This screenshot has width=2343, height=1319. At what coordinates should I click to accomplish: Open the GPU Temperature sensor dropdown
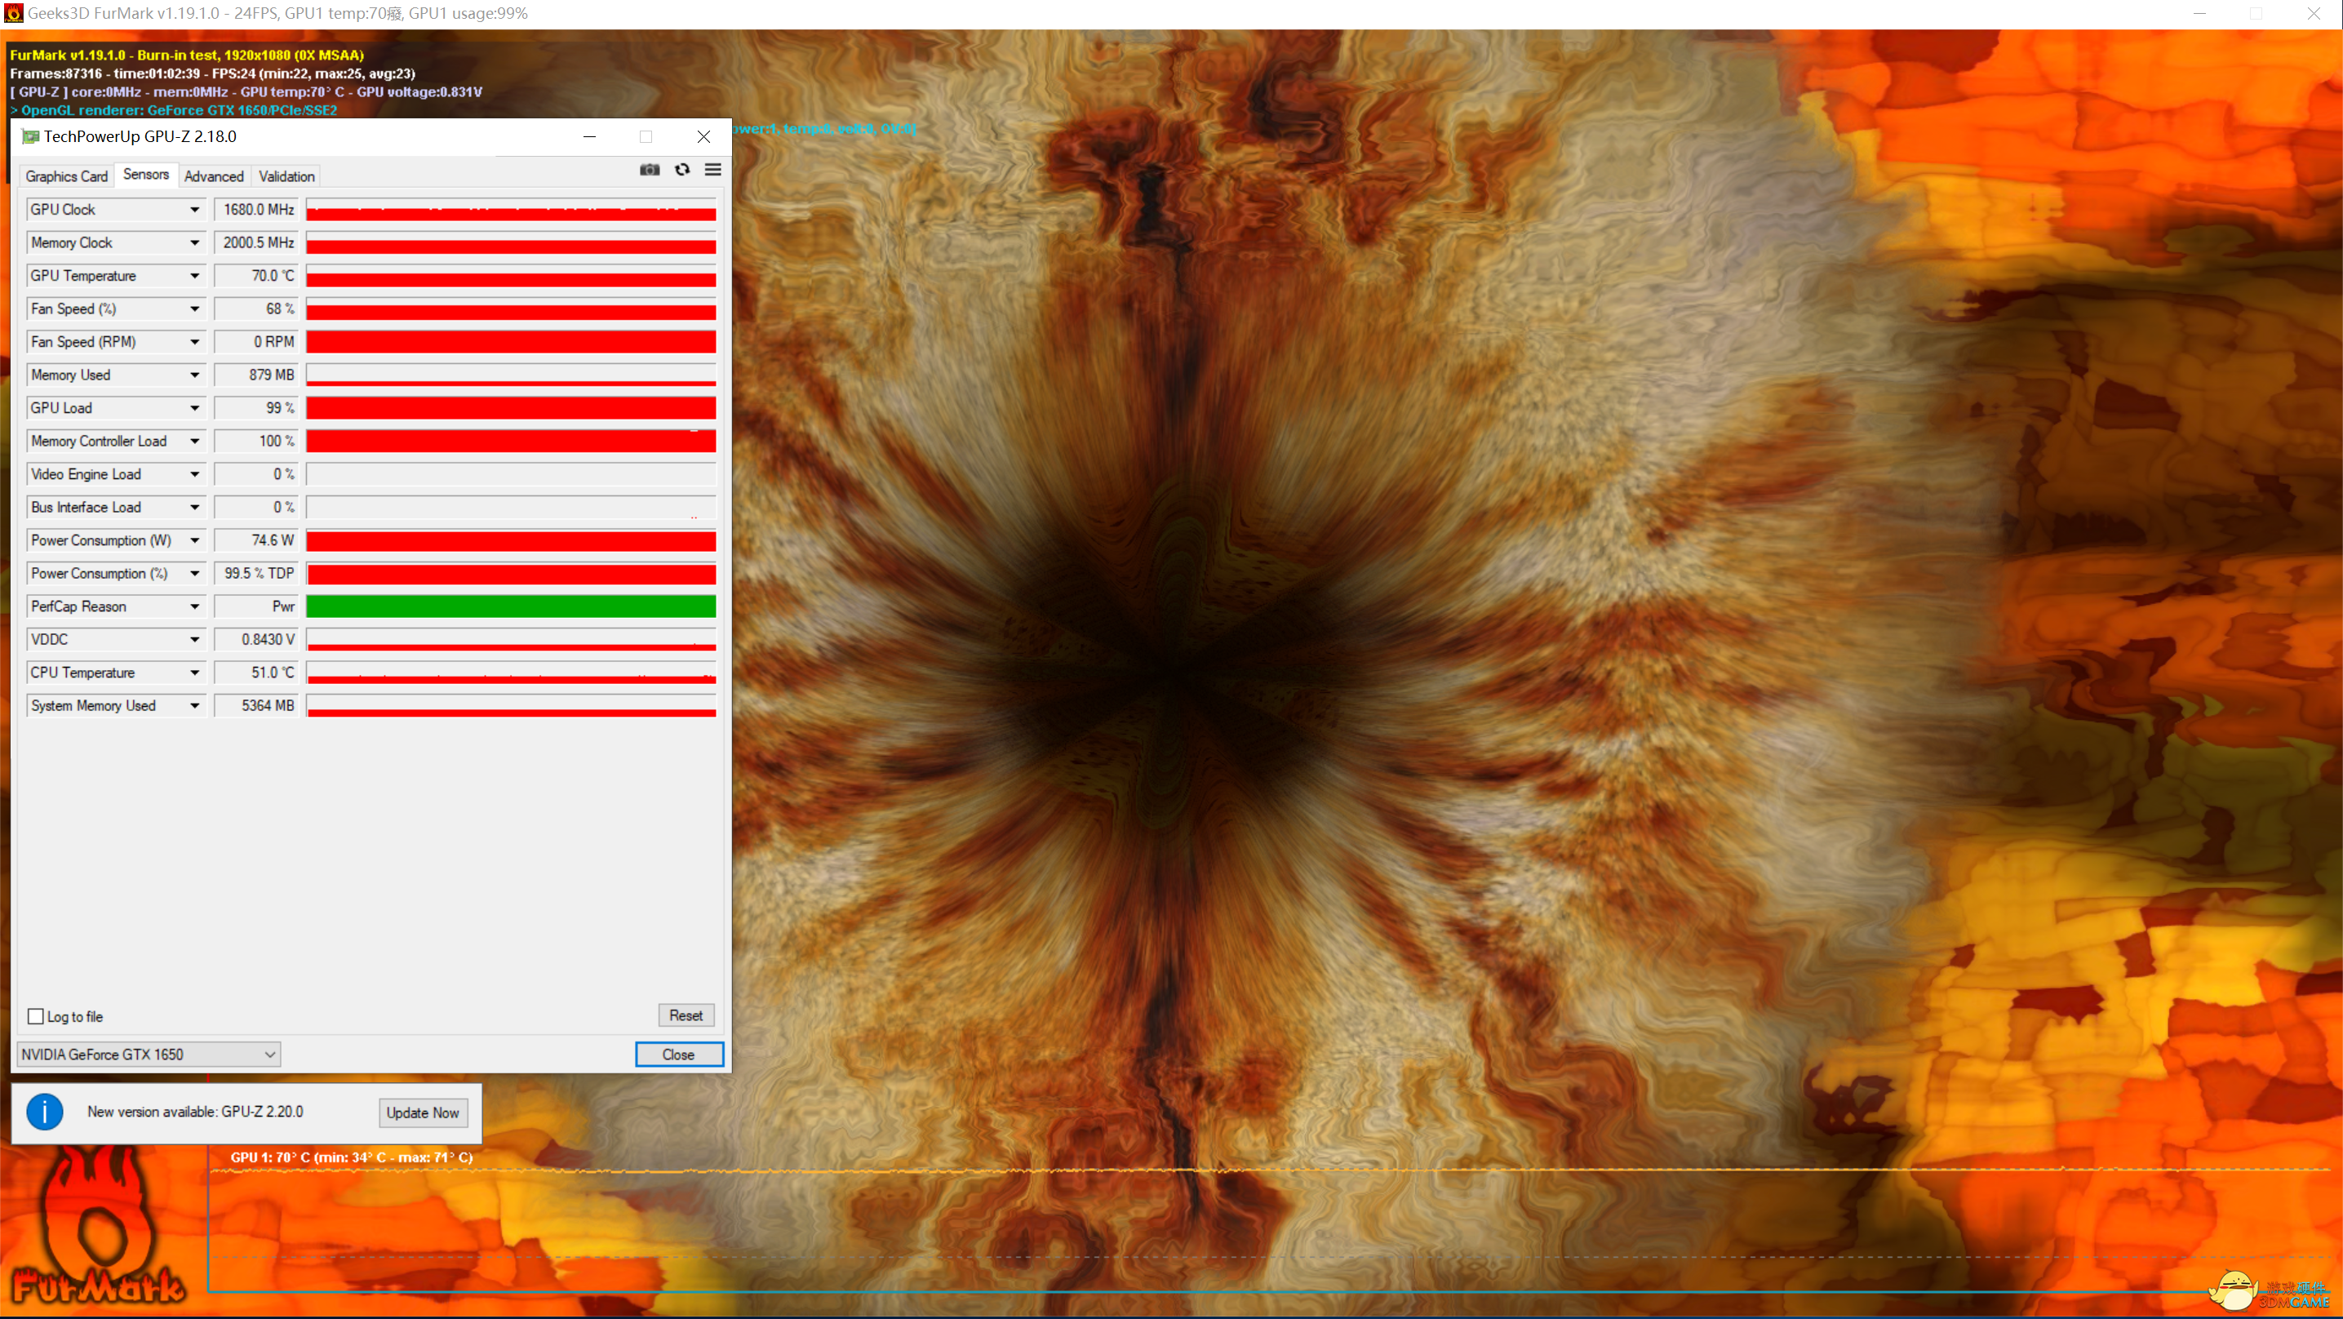195,276
